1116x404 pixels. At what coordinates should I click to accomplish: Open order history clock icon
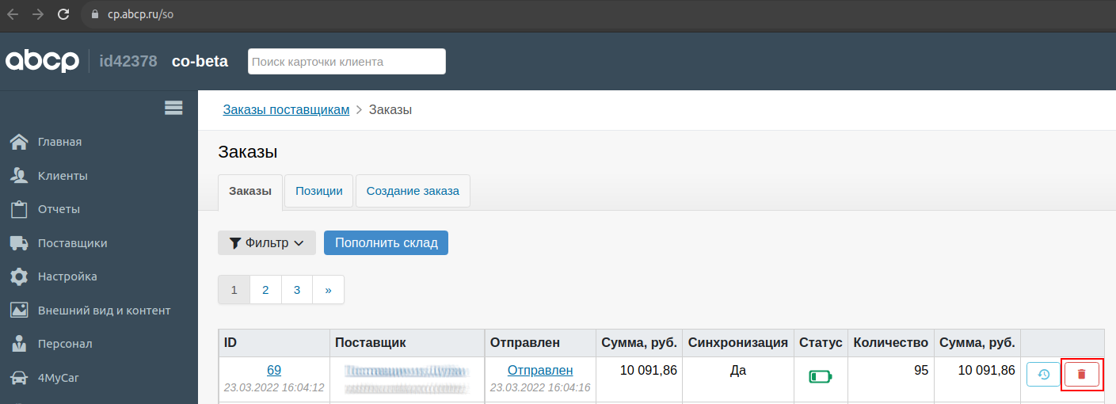1043,374
